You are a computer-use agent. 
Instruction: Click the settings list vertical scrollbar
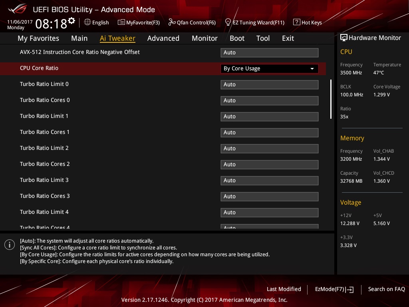tap(331, 99)
